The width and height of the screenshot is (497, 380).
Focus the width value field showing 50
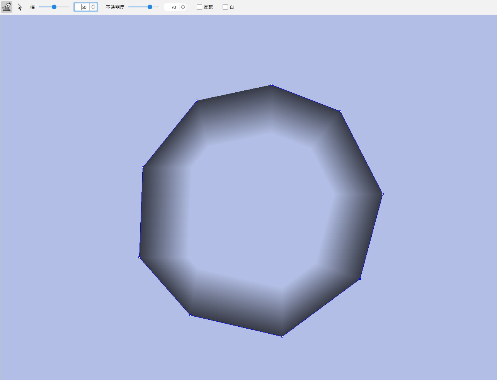pos(82,7)
